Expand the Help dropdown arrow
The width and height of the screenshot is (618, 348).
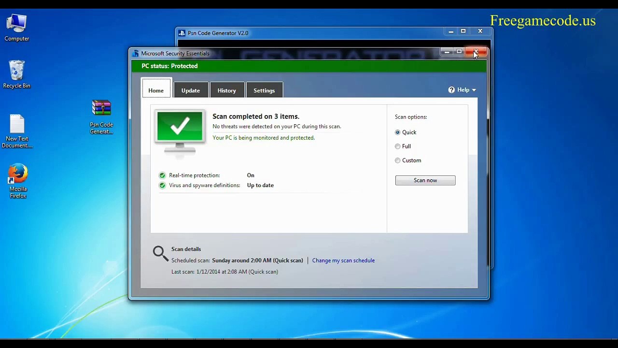(x=474, y=90)
